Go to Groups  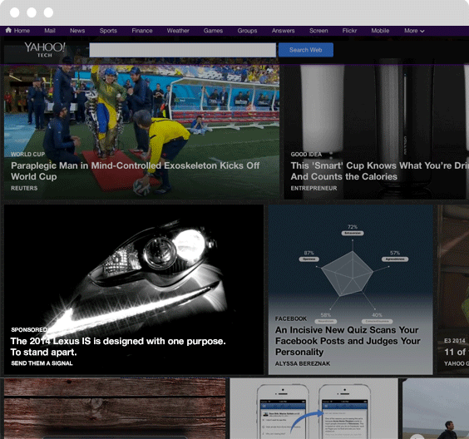coord(247,31)
